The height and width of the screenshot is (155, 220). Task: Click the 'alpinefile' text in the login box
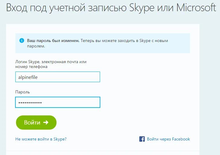(28, 77)
